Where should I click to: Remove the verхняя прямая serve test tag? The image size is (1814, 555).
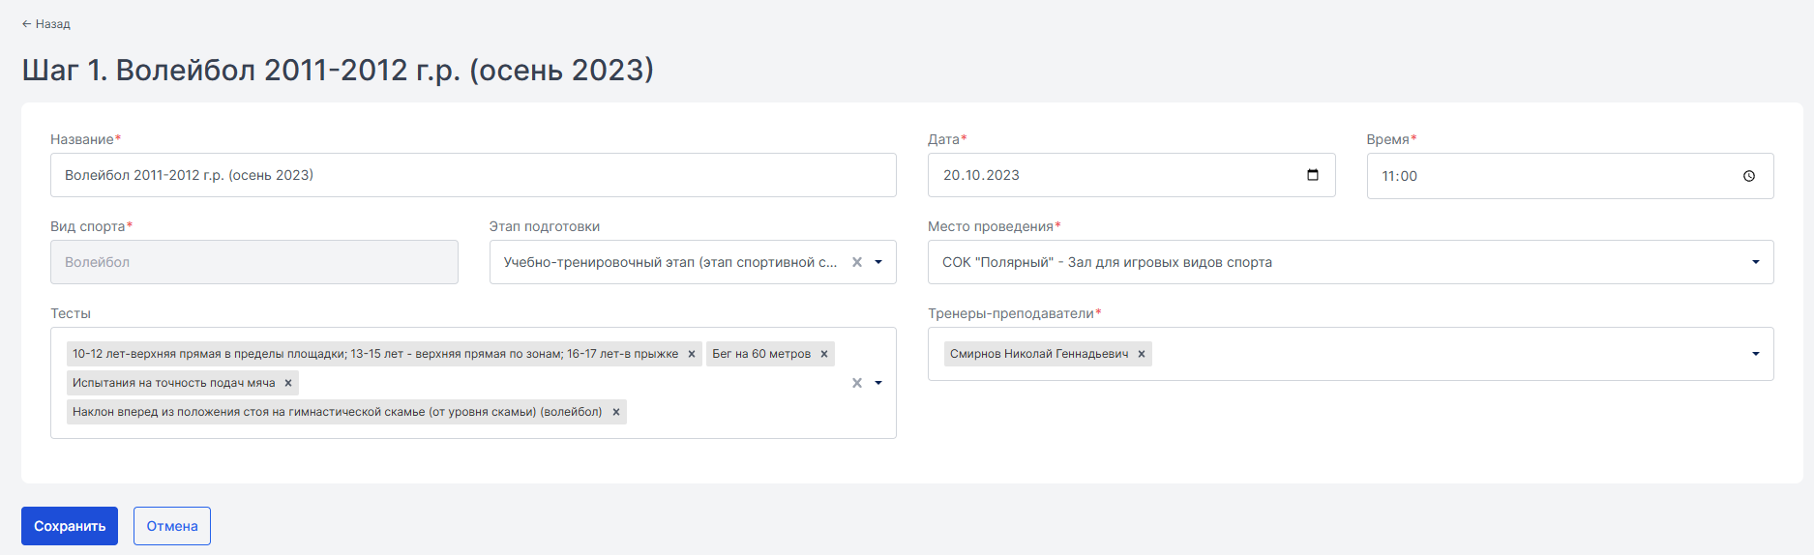coord(692,354)
